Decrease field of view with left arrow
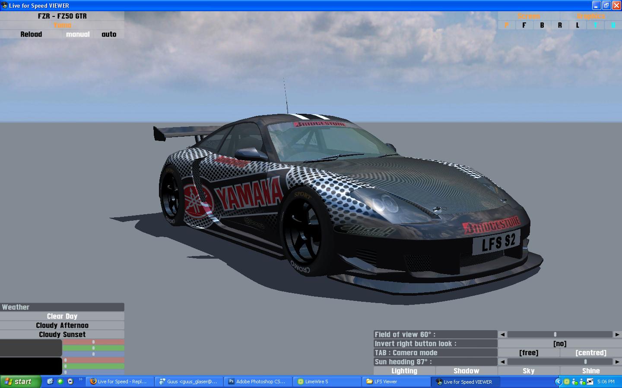This screenshot has height=388, width=622. 502,334
